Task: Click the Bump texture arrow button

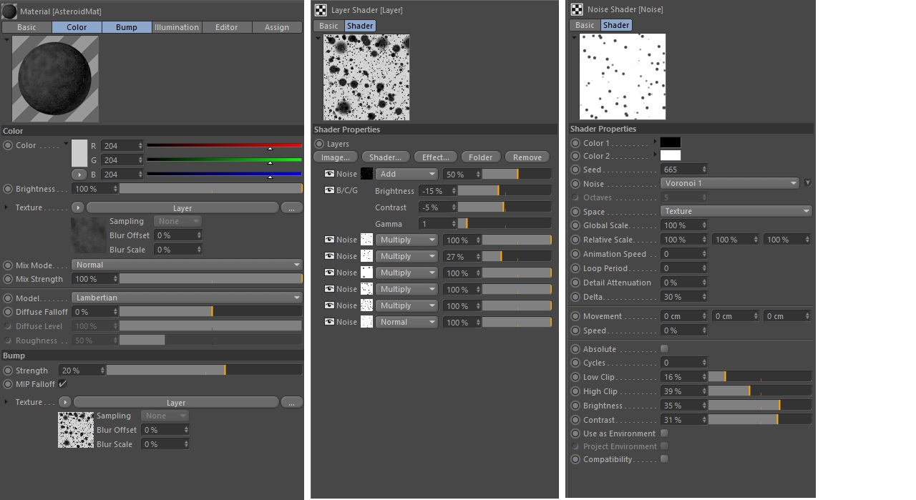Action: (65, 403)
